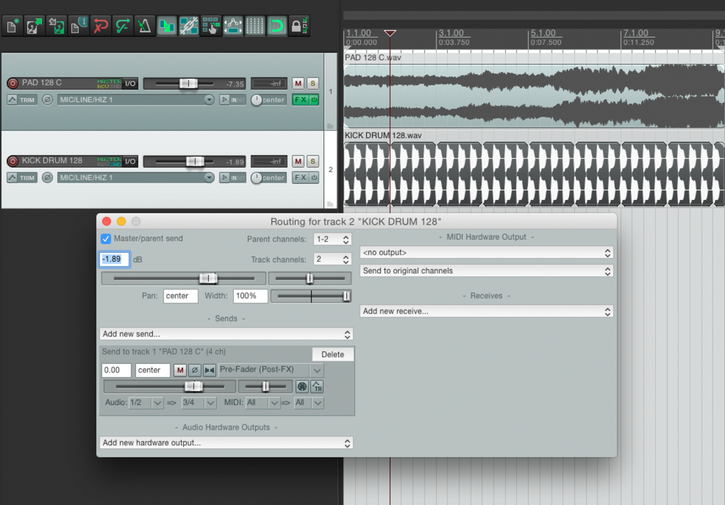
Task: Solo the KICK DRUM 128 track
Action: tap(313, 161)
